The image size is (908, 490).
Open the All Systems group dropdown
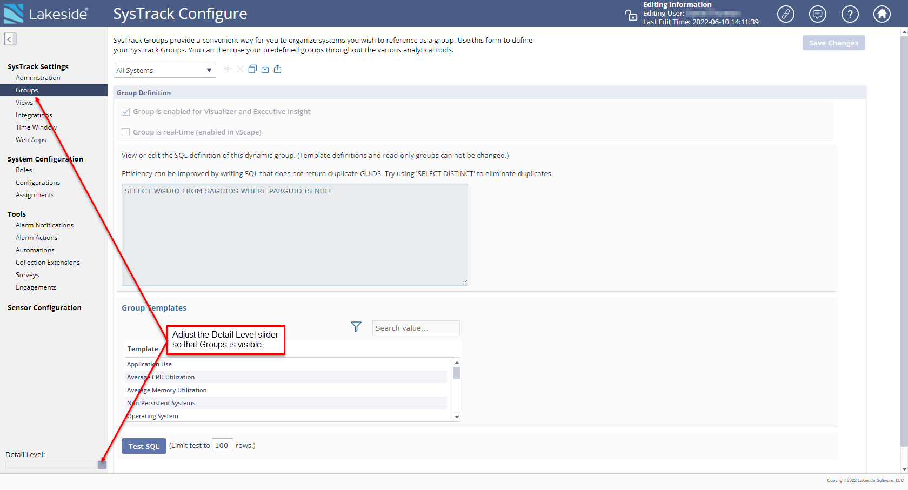pos(164,70)
